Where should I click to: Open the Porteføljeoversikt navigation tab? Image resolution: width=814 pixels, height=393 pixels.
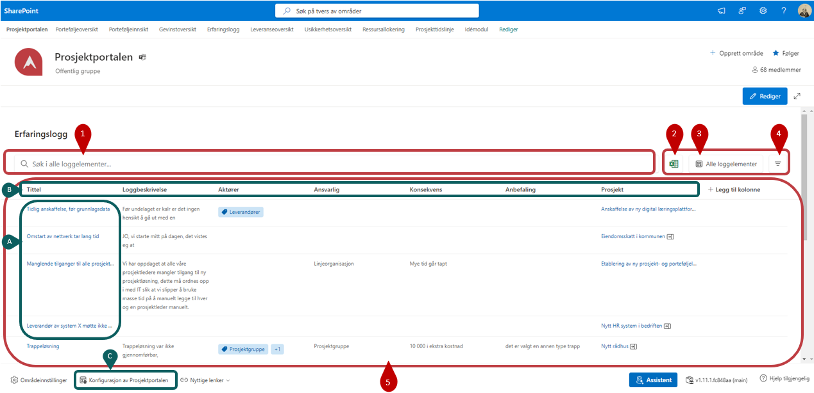coord(76,29)
